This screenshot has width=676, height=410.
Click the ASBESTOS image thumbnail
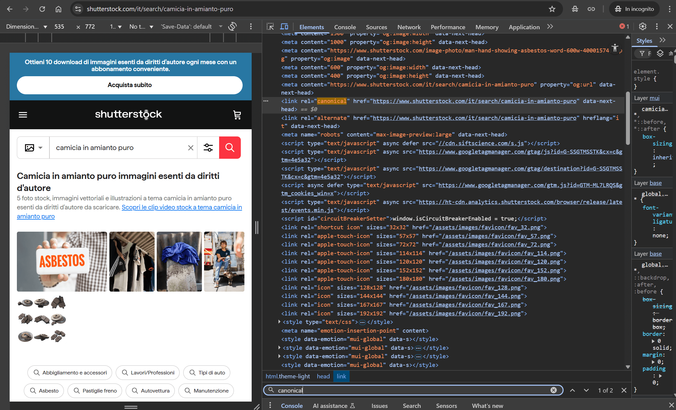[x=62, y=261]
